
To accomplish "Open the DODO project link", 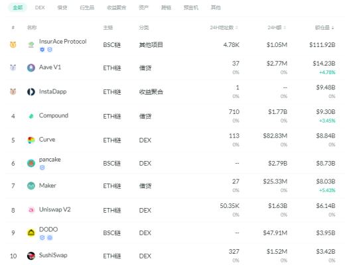I will 48,229.
